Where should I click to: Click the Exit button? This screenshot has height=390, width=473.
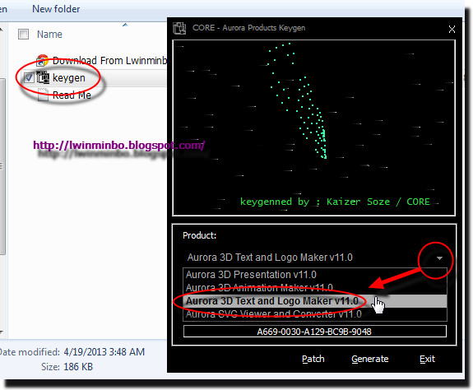point(427,359)
